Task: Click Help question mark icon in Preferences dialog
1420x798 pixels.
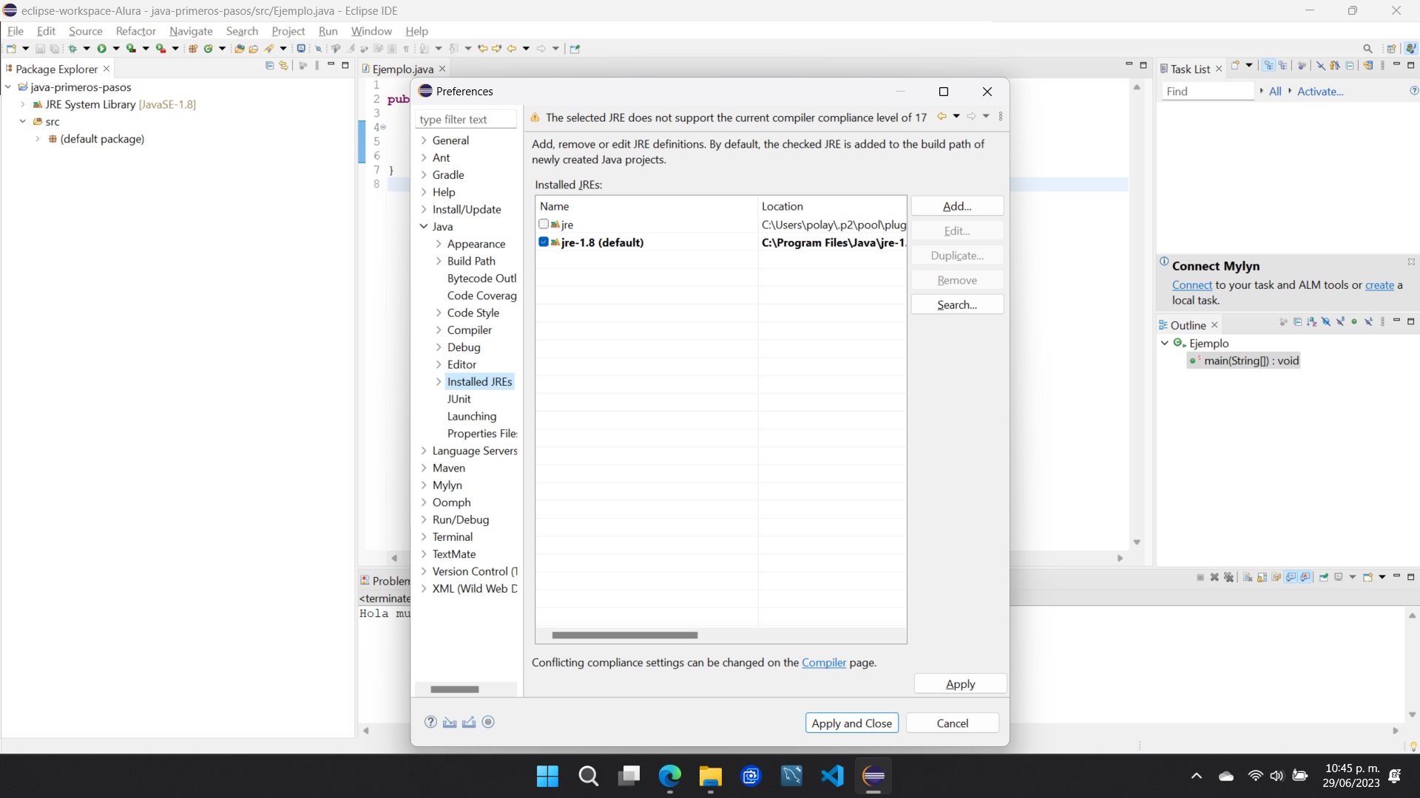Action: pyautogui.click(x=430, y=722)
